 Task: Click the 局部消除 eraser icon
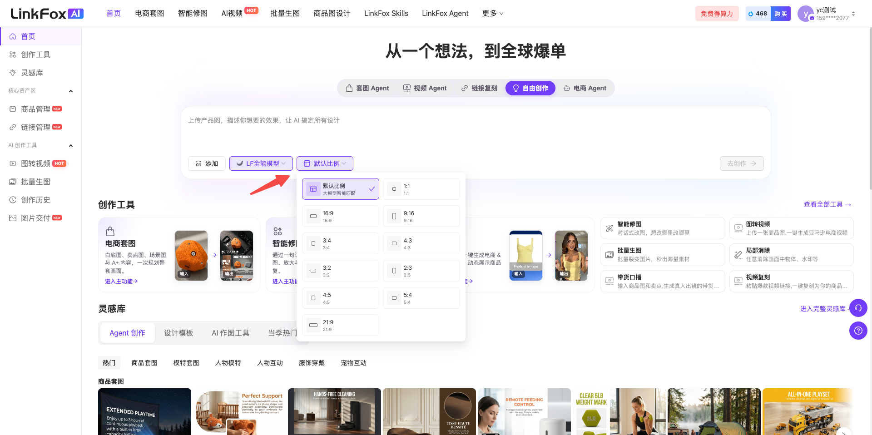[738, 255]
